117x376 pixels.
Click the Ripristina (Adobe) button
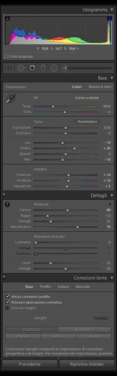pyautogui.click(x=87, y=364)
